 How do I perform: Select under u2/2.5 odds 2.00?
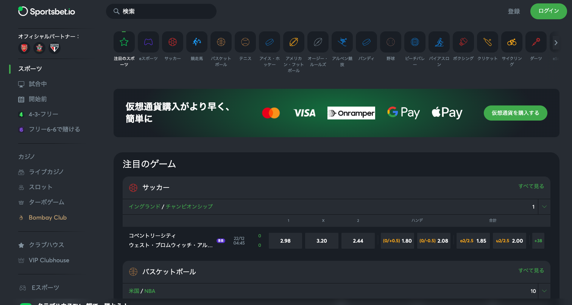[510, 241]
